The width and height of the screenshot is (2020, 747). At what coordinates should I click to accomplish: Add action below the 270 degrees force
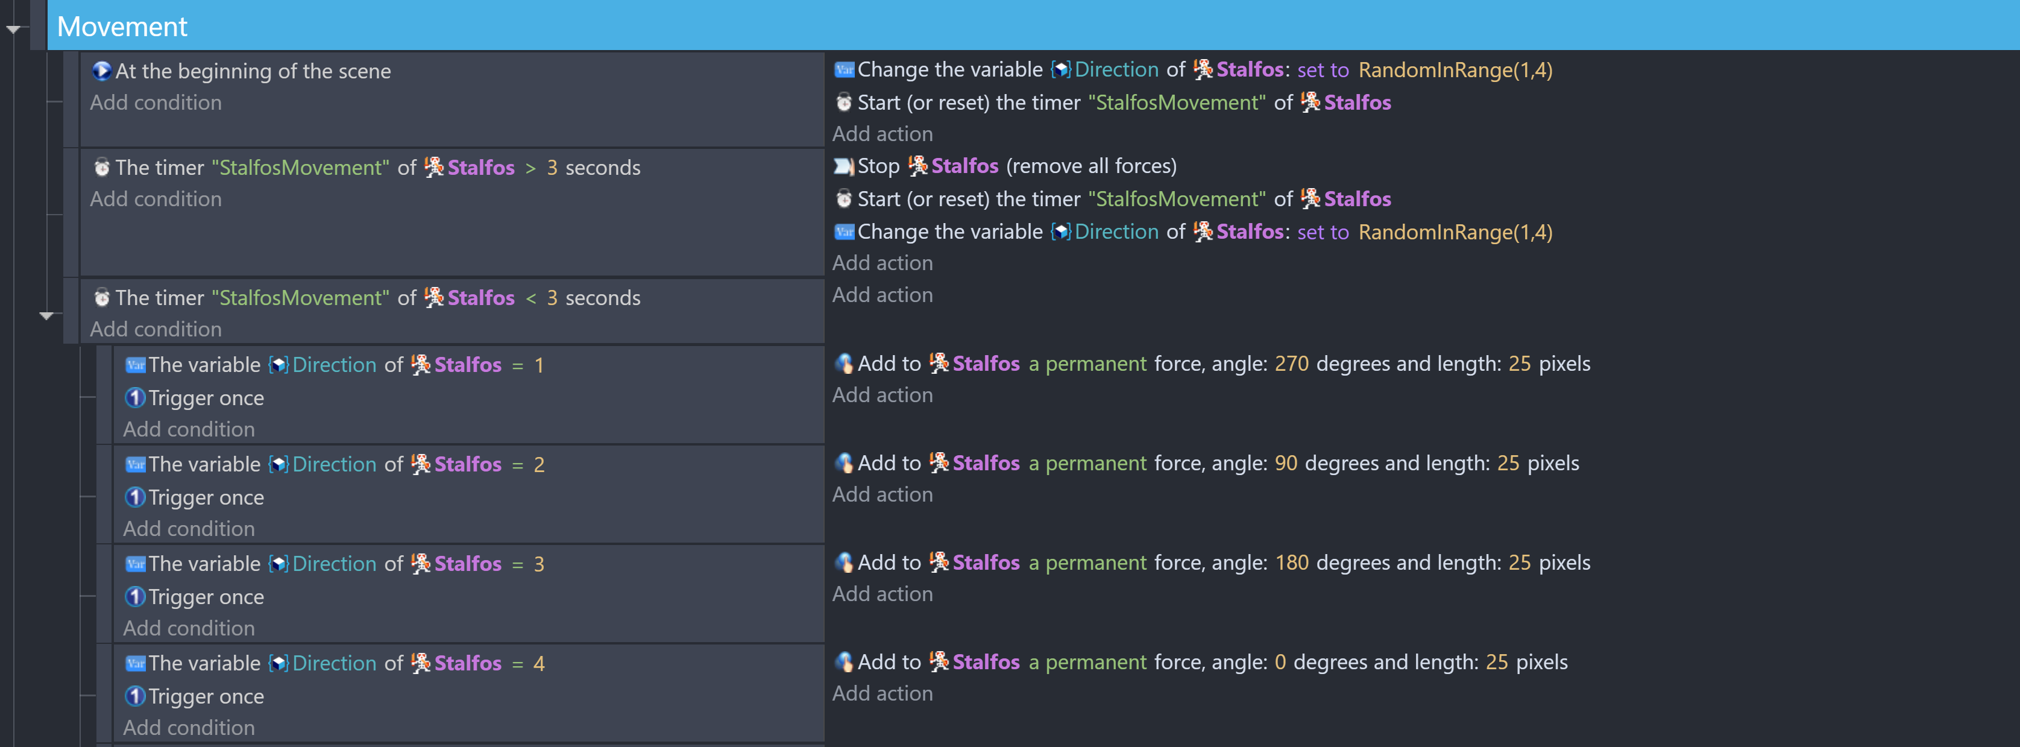tap(882, 396)
